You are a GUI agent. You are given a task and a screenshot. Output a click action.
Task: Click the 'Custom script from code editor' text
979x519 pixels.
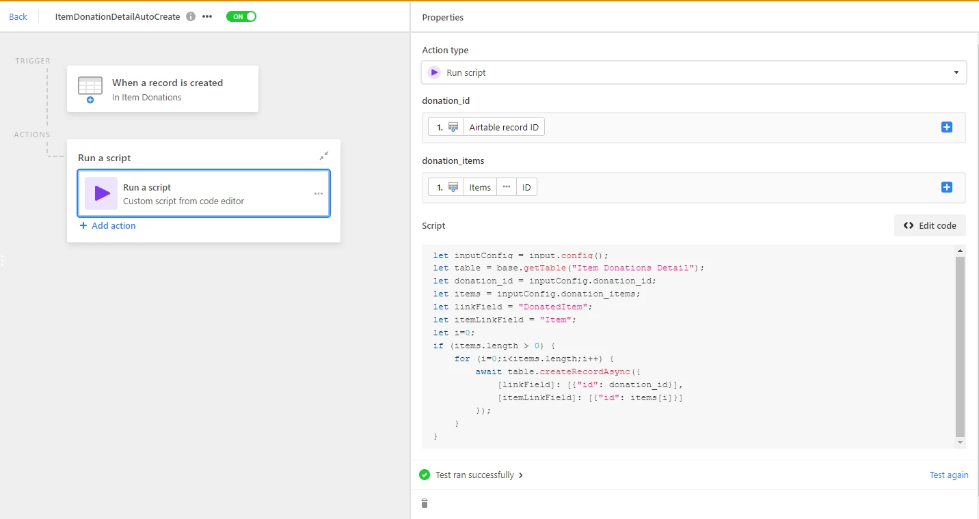[183, 201]
